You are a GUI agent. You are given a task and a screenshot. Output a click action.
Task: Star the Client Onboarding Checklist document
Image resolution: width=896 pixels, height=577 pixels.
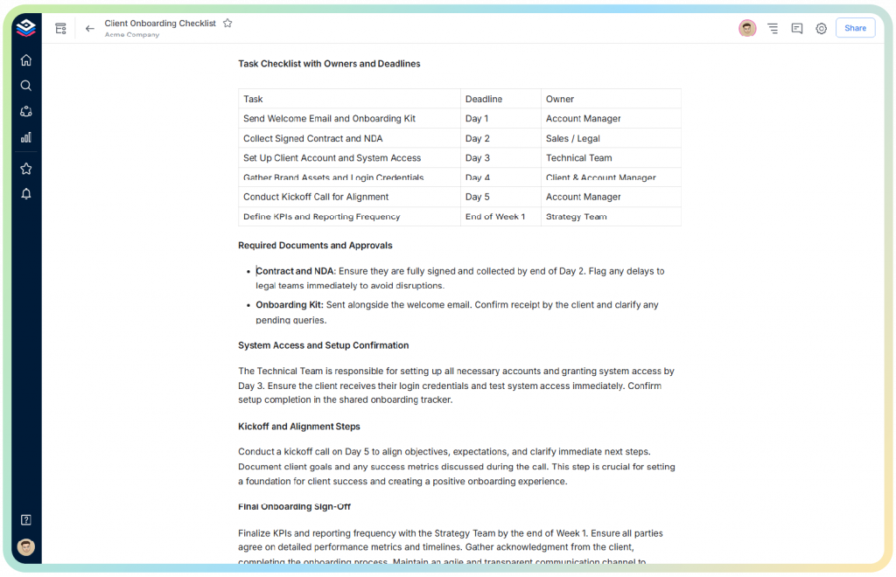[x=227, y=24]
